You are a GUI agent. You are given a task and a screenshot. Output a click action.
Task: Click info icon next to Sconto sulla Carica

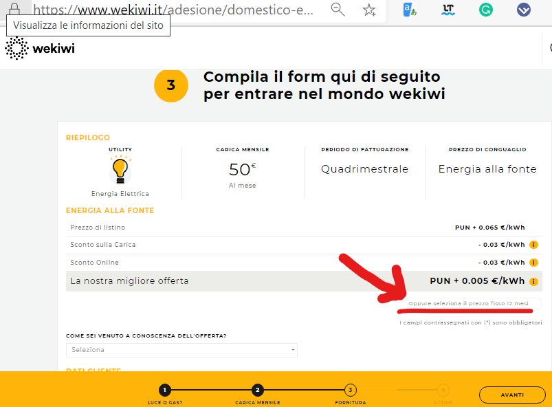click(533, 245)
